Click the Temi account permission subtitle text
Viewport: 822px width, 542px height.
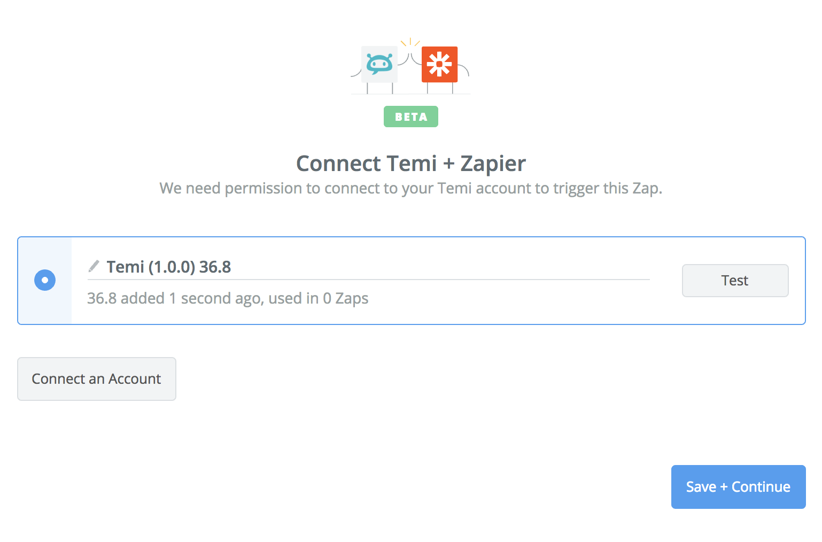pyautogui.click(x=411, y=188)
